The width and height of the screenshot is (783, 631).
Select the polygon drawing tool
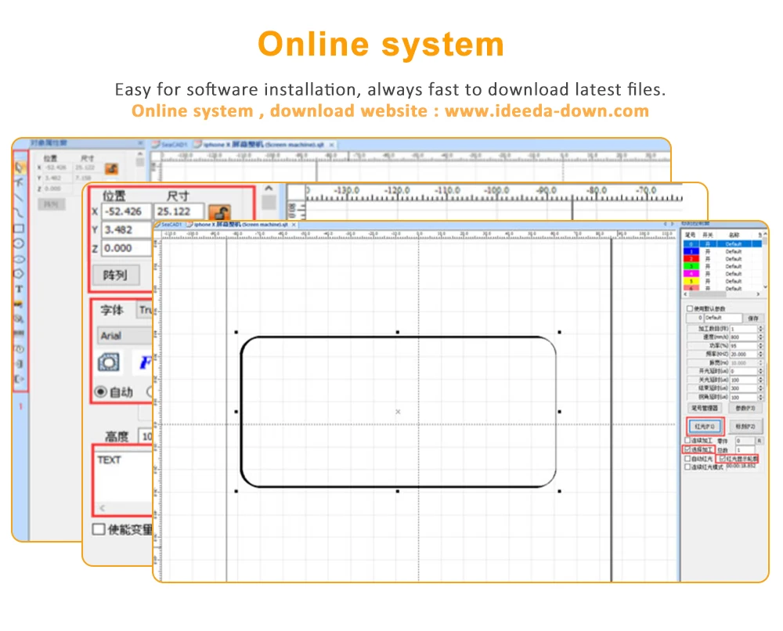[x=19, y=274]
